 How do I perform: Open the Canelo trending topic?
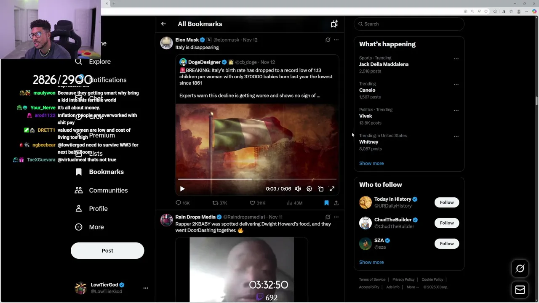click(367, 90)
